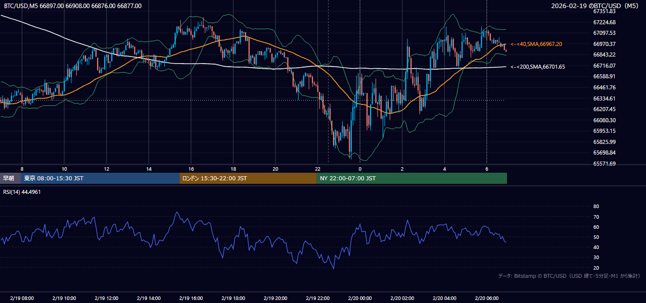Click price axis value 66970.37
The height and width of the screenshot is (303, 646).
pyautogui.click(x=604, y=44)
